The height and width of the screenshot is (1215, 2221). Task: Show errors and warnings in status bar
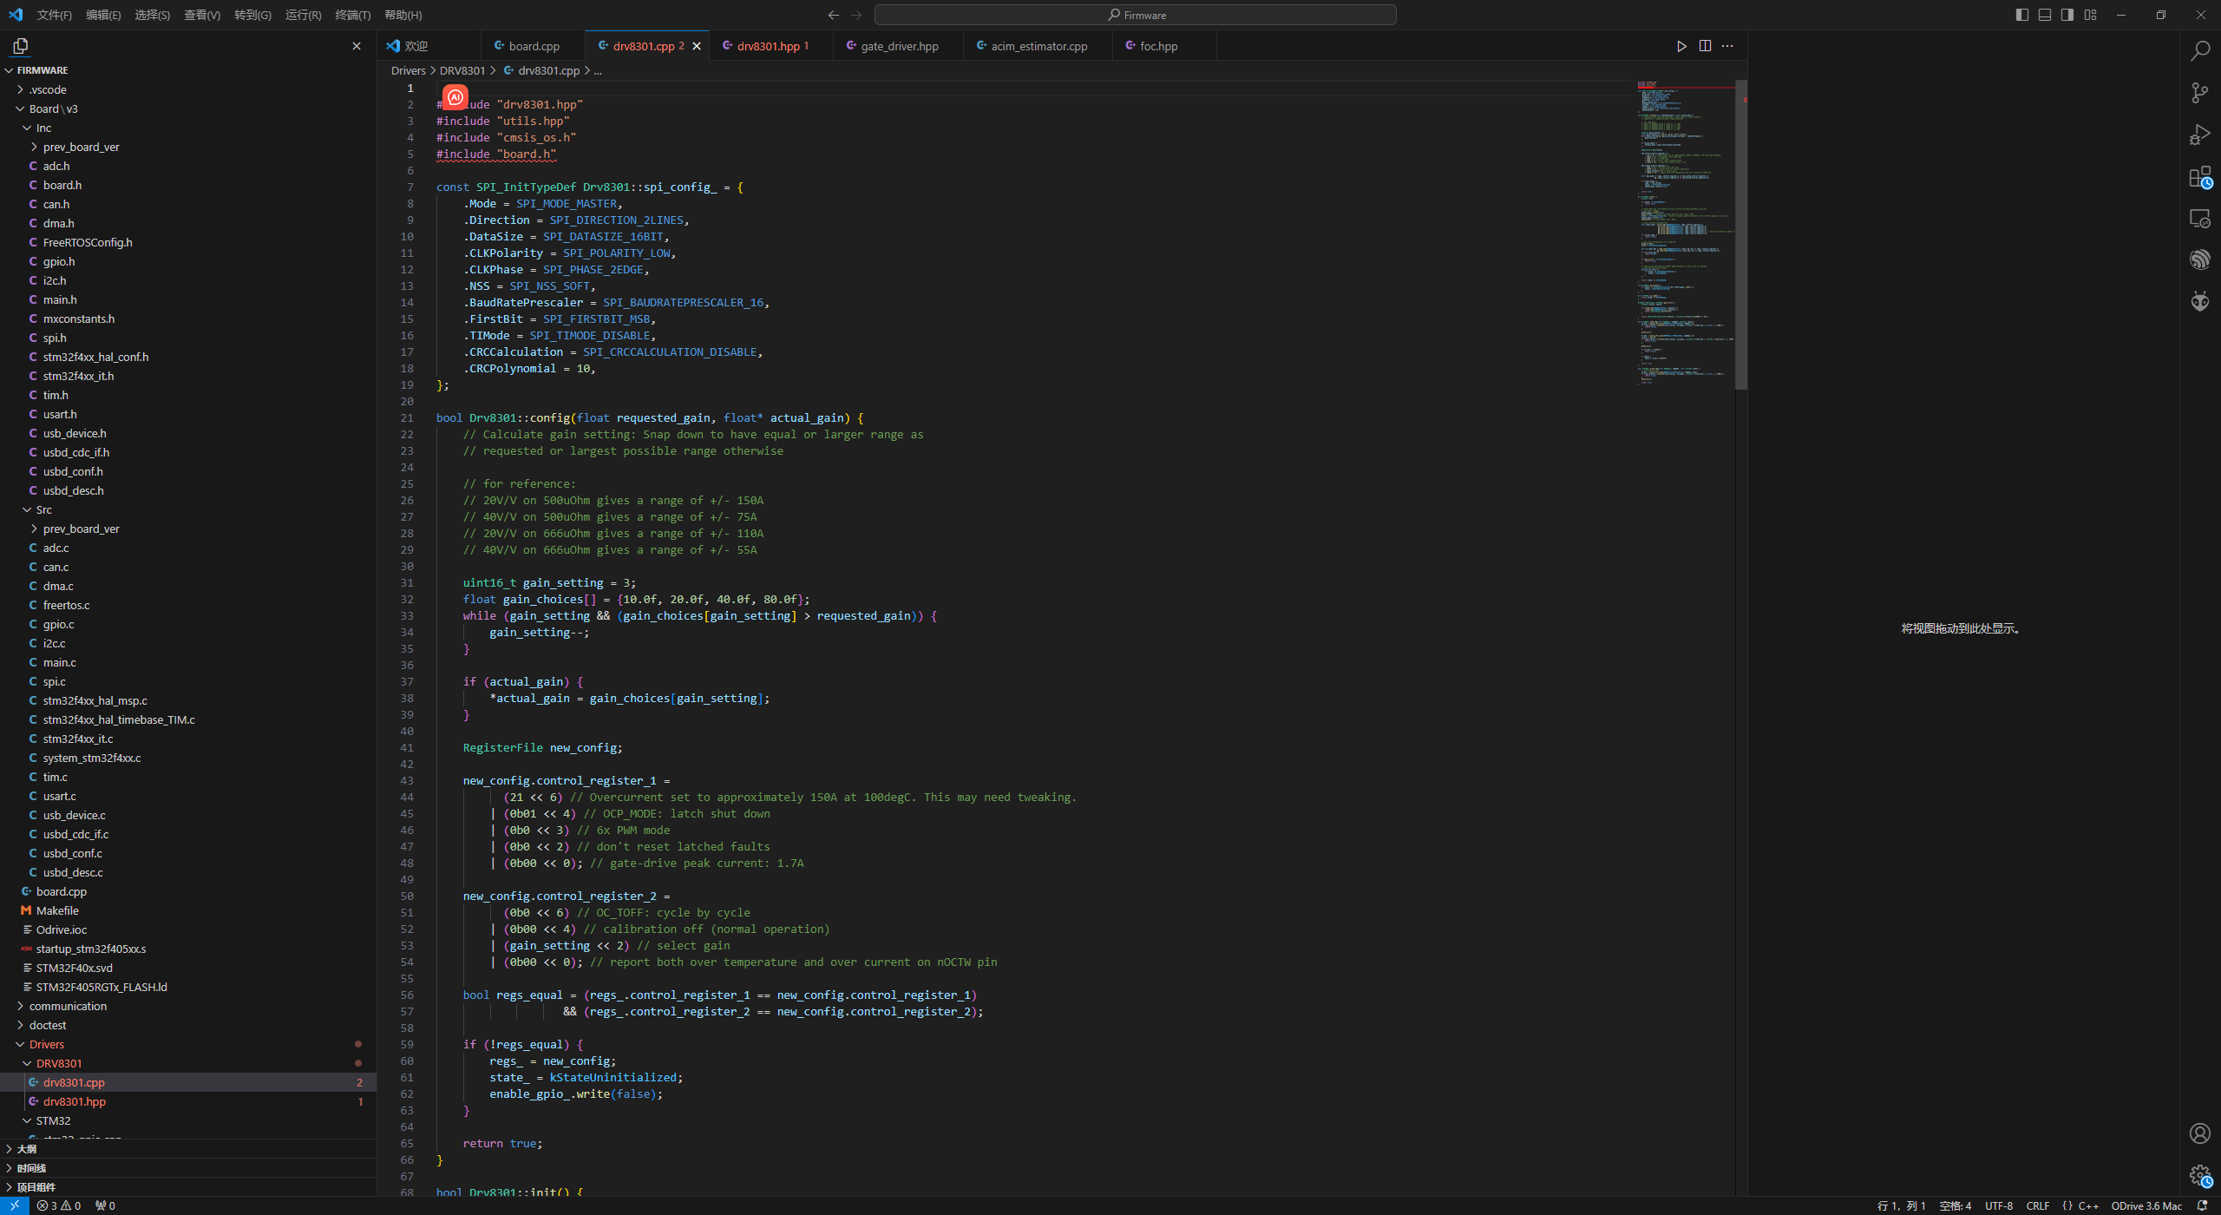[59, 1205]
